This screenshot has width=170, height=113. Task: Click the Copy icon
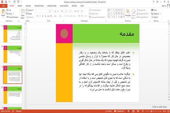coord(7,14)
